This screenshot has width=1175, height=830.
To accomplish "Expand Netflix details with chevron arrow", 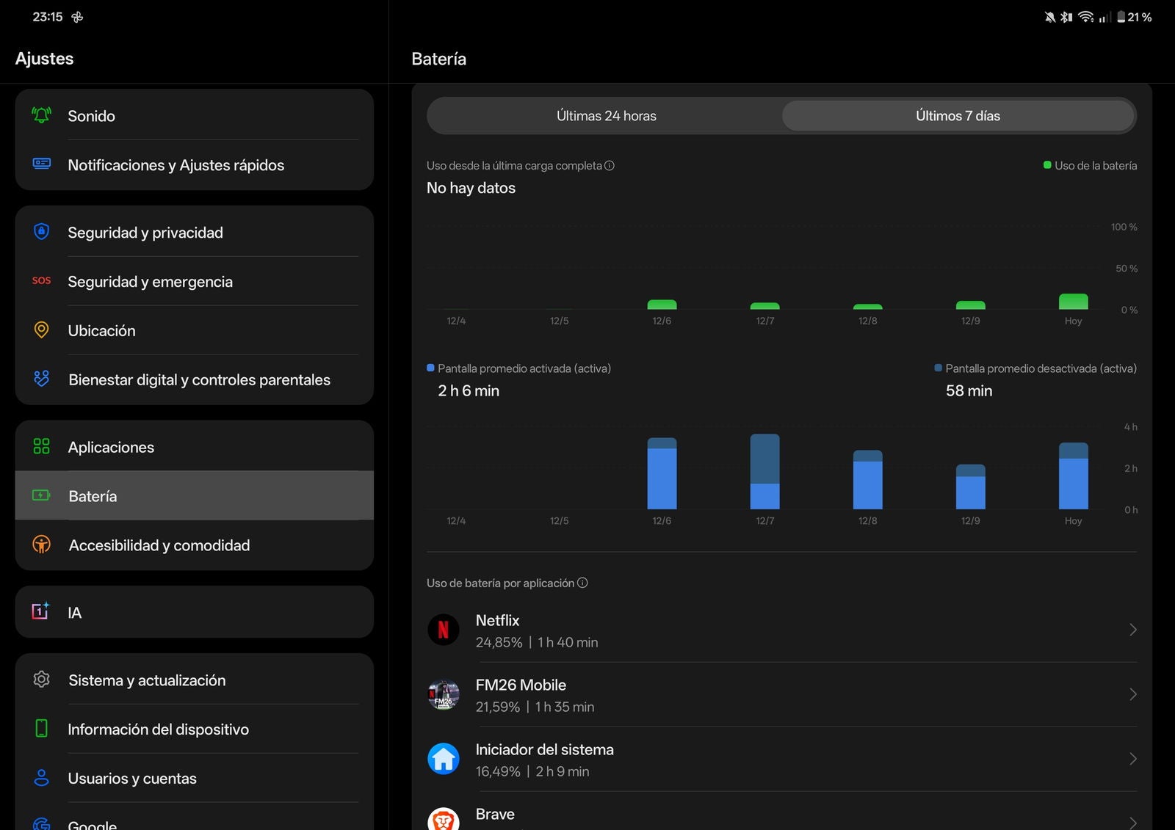I will click(1132, 630).
